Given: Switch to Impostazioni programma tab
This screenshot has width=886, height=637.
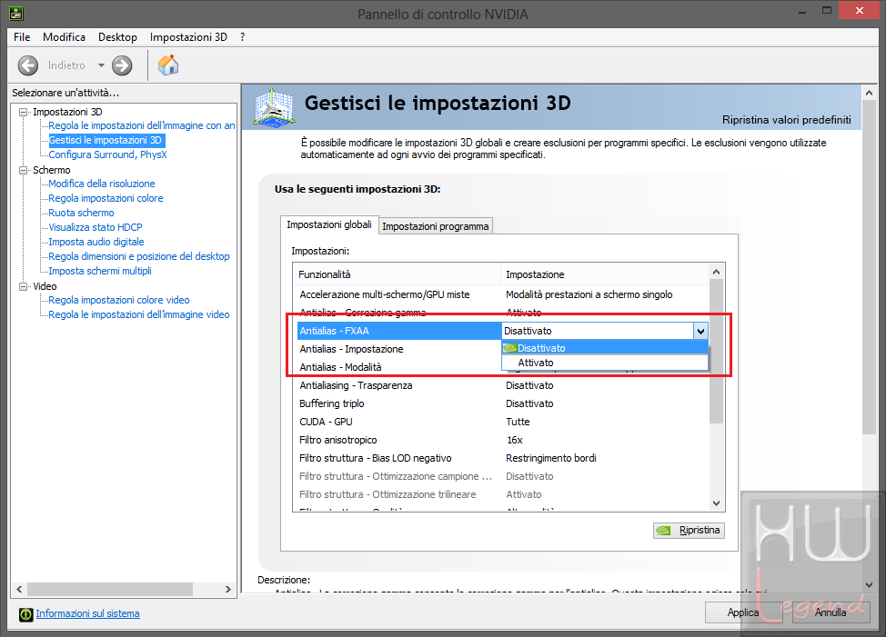Looking at the screenshot, I should (x=436, y=226).
